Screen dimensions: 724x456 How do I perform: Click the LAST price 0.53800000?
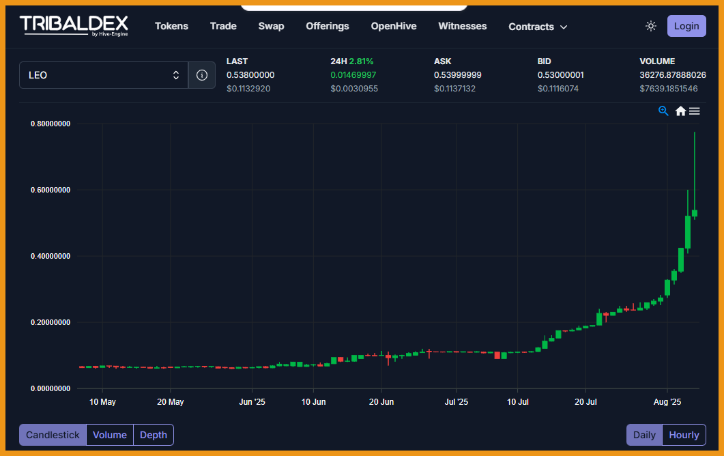[x=250, y=75]
